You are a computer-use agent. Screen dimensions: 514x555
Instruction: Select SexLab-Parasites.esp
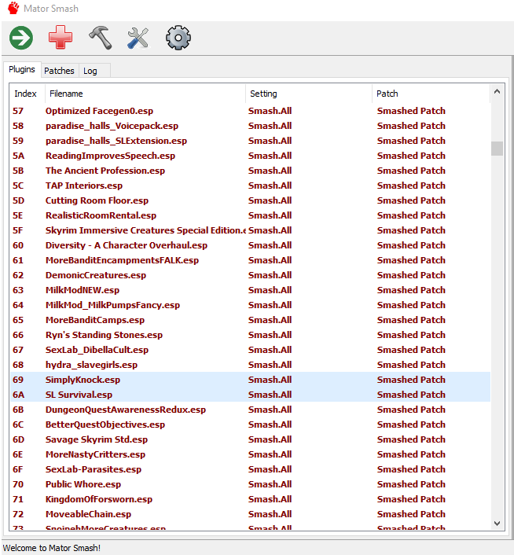click(250, 469)
